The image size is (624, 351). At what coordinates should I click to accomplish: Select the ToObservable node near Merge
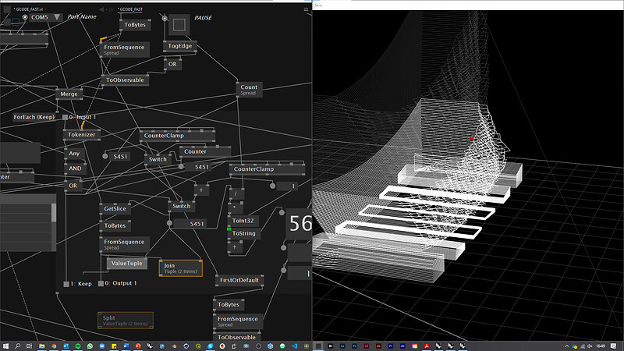tap(125, 80)
